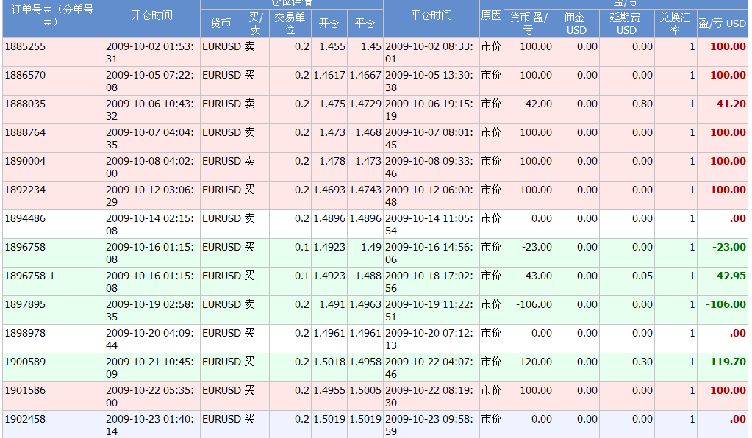Screen dimensions: 752x438
Task: Click close time 2009-10-06 19:15:19
Action: [x=429, y=110]
